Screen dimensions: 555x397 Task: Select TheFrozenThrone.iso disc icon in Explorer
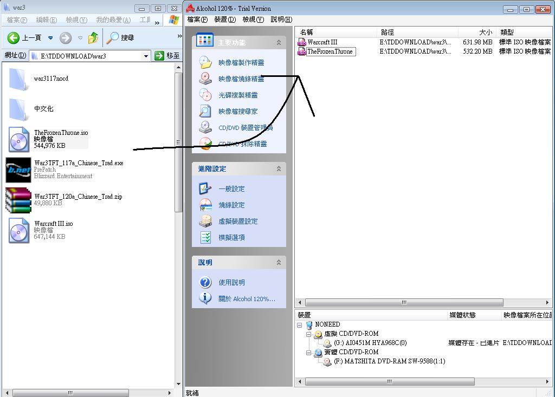coord(18,139)
